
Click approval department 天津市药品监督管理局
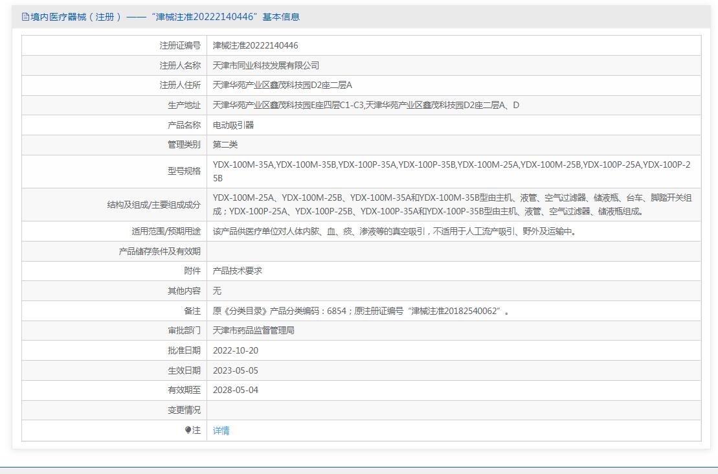(253, 330)
